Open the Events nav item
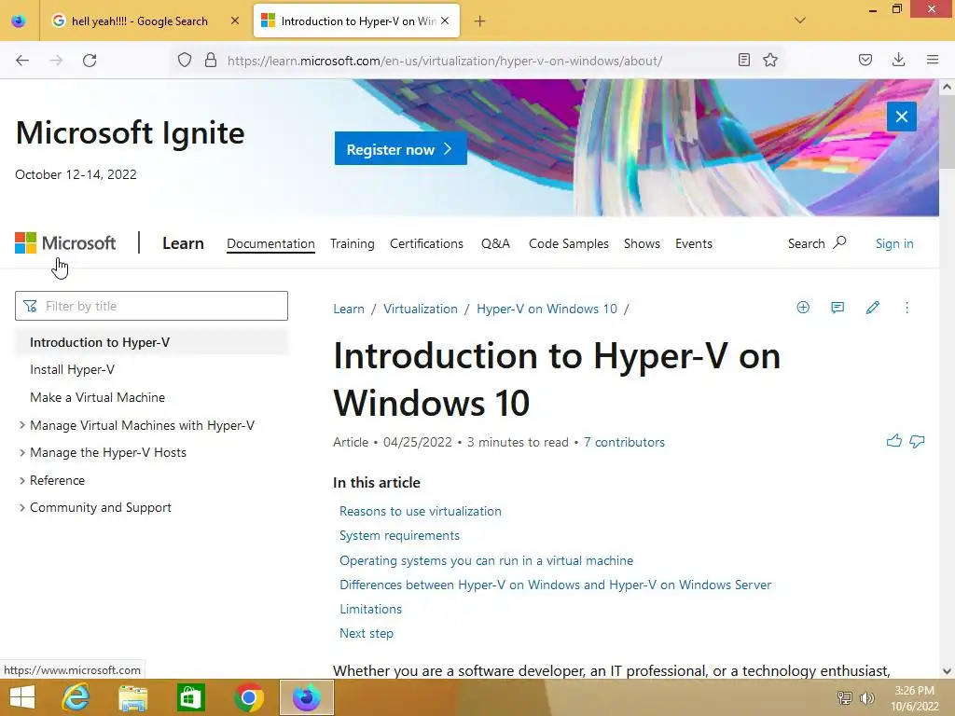955x716 pixels. click(694, 243)
